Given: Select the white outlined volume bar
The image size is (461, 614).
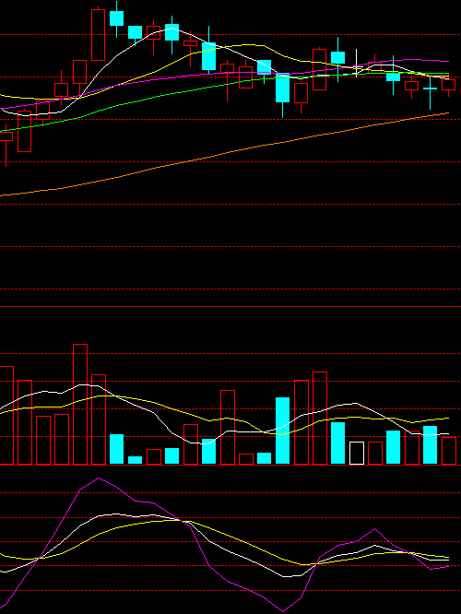Looking at the screenshot, I should click(357, 453).
